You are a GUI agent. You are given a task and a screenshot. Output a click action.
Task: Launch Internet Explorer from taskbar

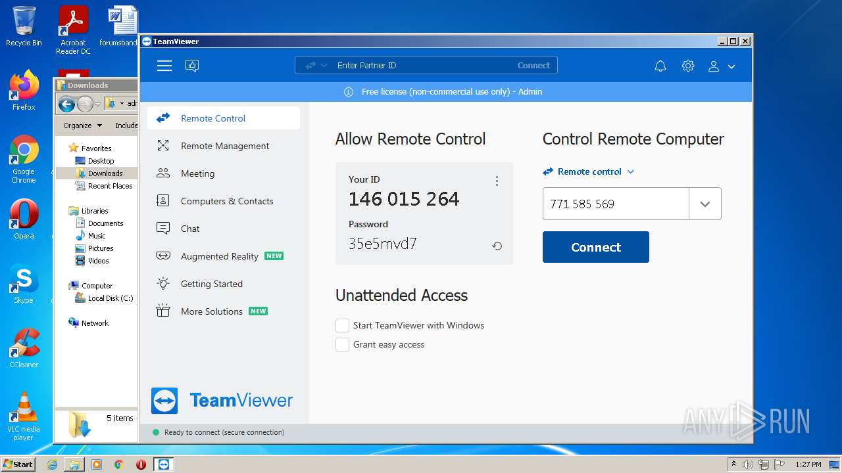pos(53,464)
